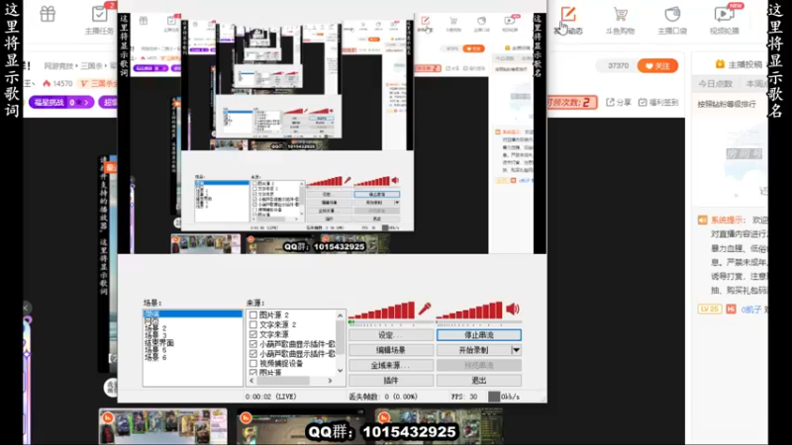Click the 三国杀 game tag
This screenshot has height=445, width=792.
click(x=99, y=83)
